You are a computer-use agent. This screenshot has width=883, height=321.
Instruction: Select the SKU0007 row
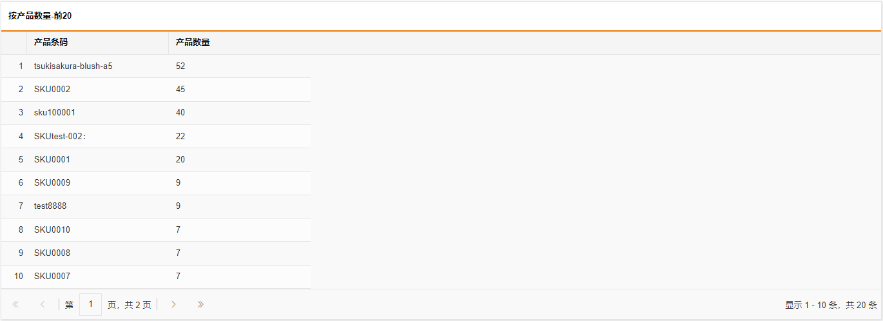point(156,277)
